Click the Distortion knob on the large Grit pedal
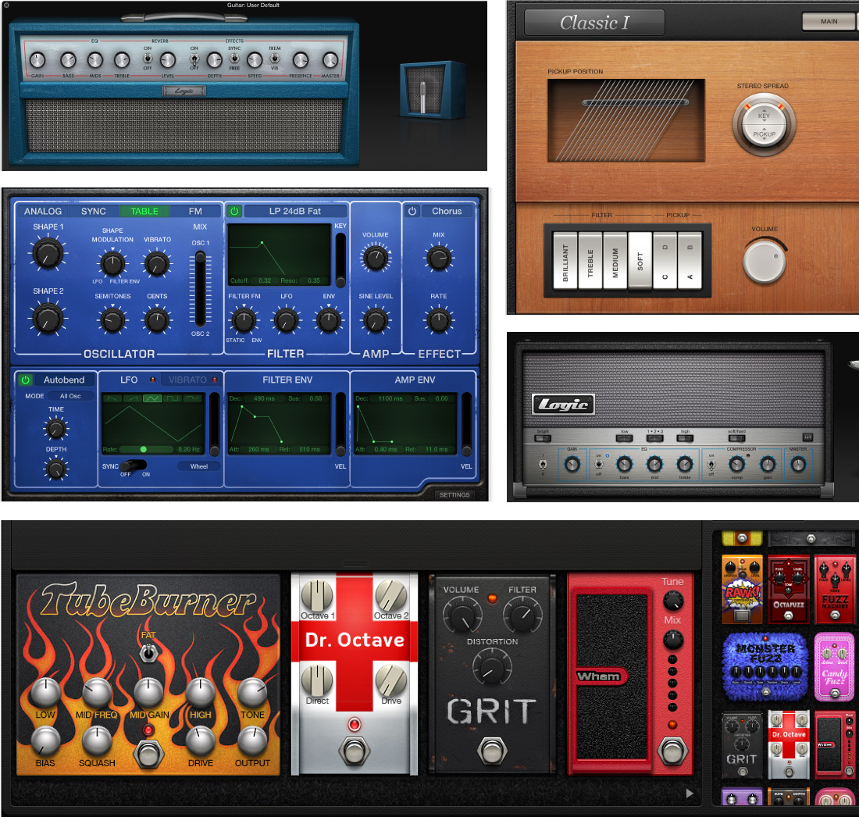 pyautogui.click(x=492, y=666)
